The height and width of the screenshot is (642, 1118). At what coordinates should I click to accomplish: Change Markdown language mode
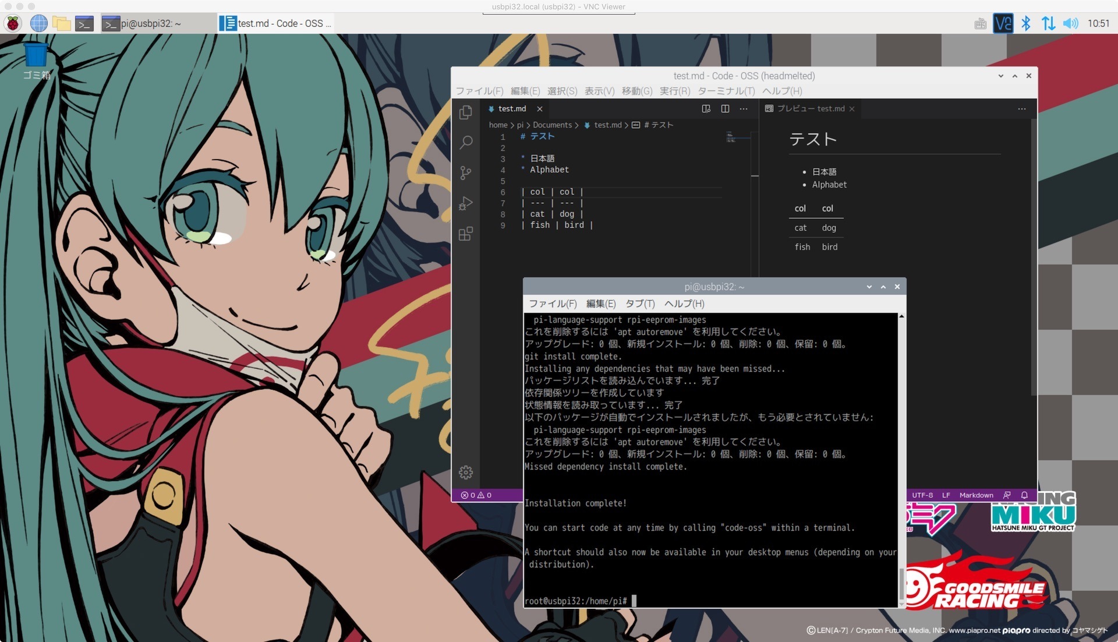977,495
